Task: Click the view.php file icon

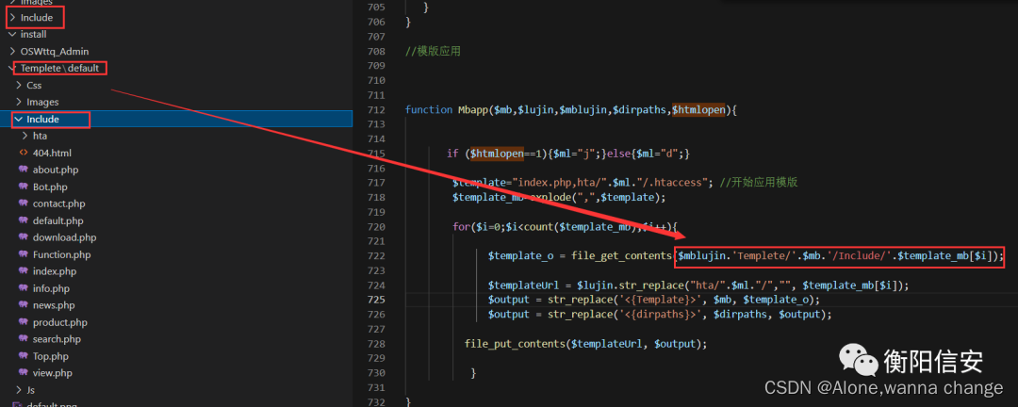Action: pyautogui.click(x=24, y=372)
